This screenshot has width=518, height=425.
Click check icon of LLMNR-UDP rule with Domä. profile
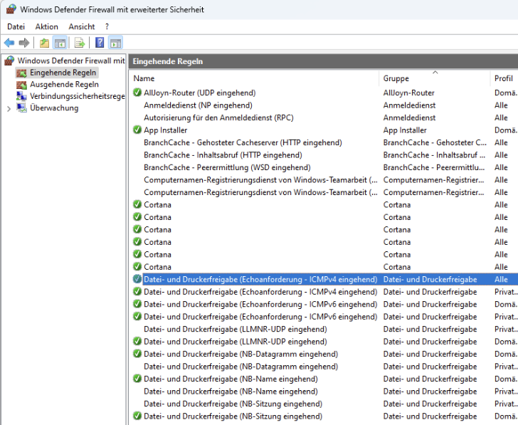click(137, 342)
